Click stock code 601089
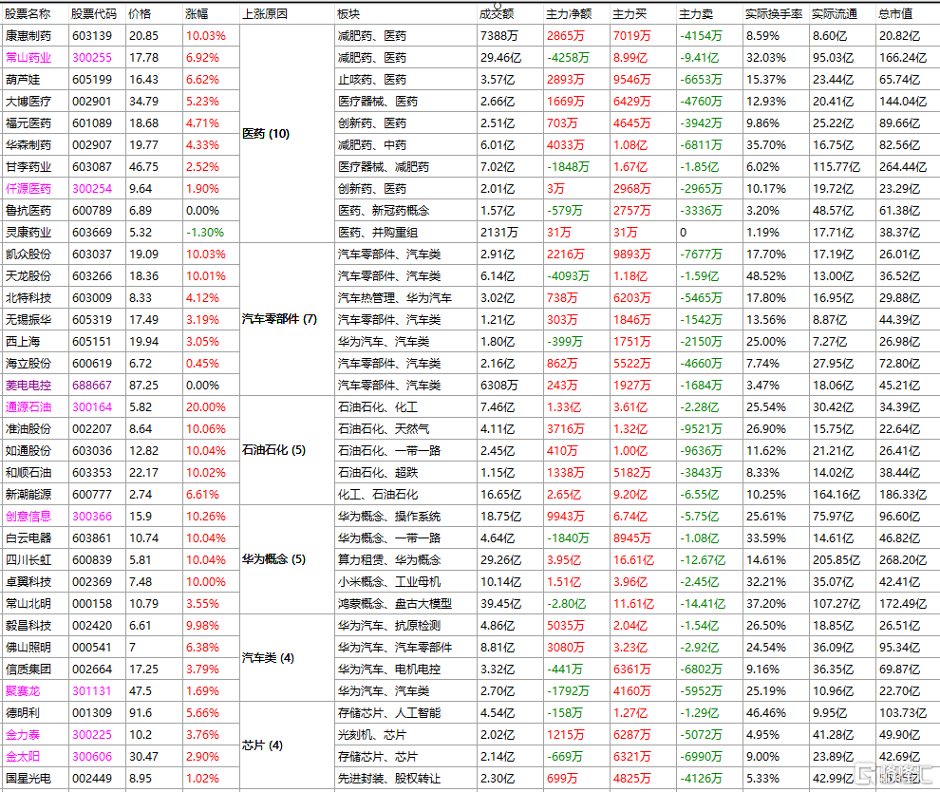The height and width of the screenshot is (792, 940). click(92, 123)
